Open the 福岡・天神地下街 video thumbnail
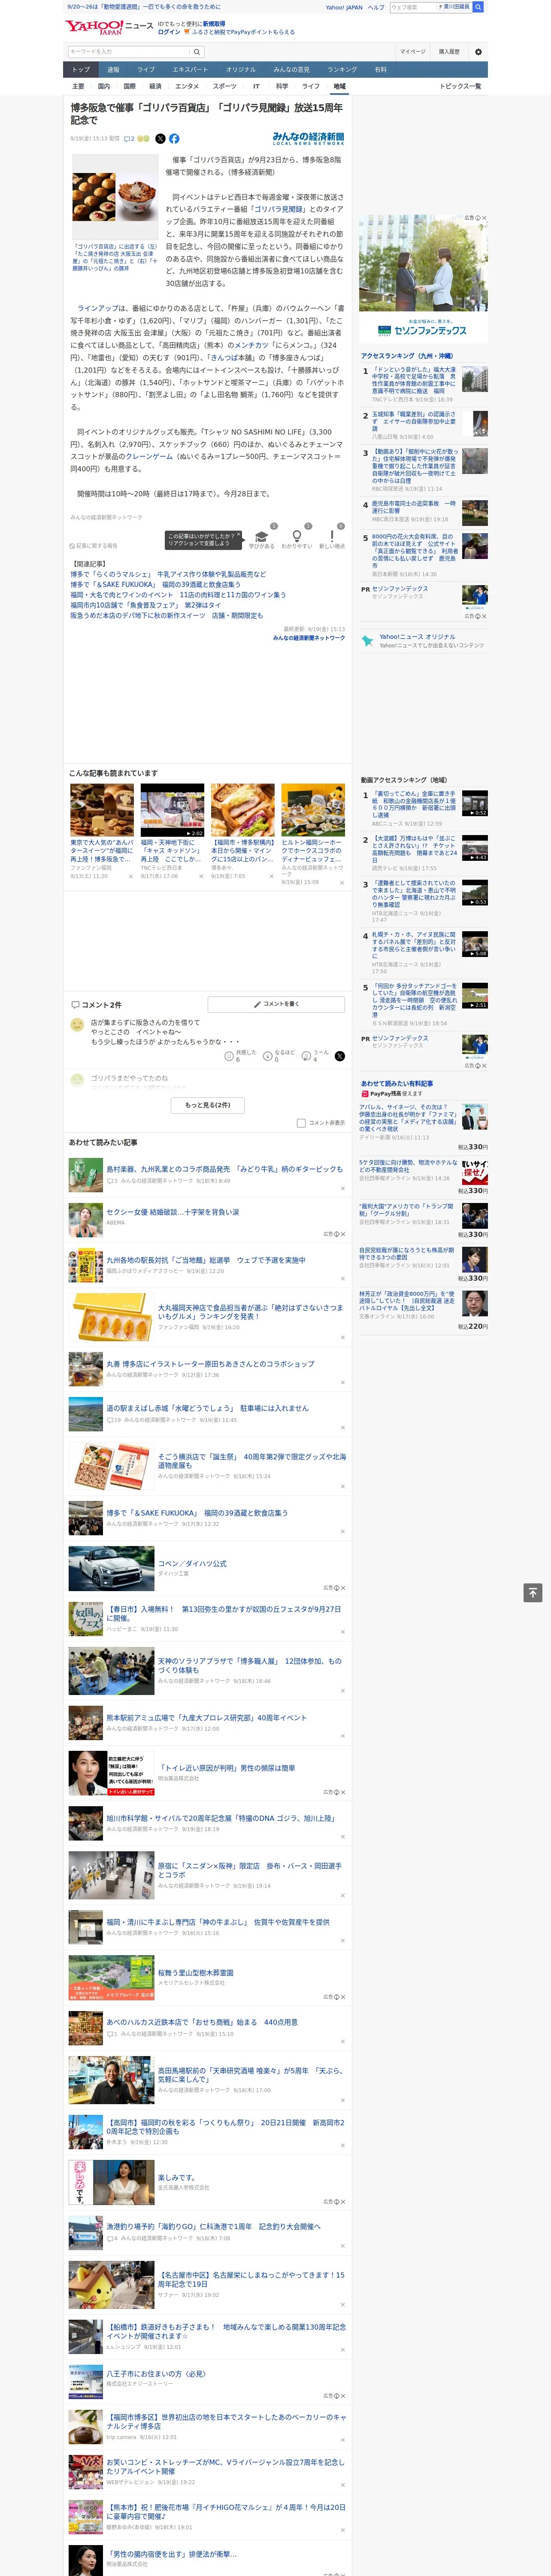Viewport: 551px width, 2576px height. pyautogui.click(x=172, y=811)
